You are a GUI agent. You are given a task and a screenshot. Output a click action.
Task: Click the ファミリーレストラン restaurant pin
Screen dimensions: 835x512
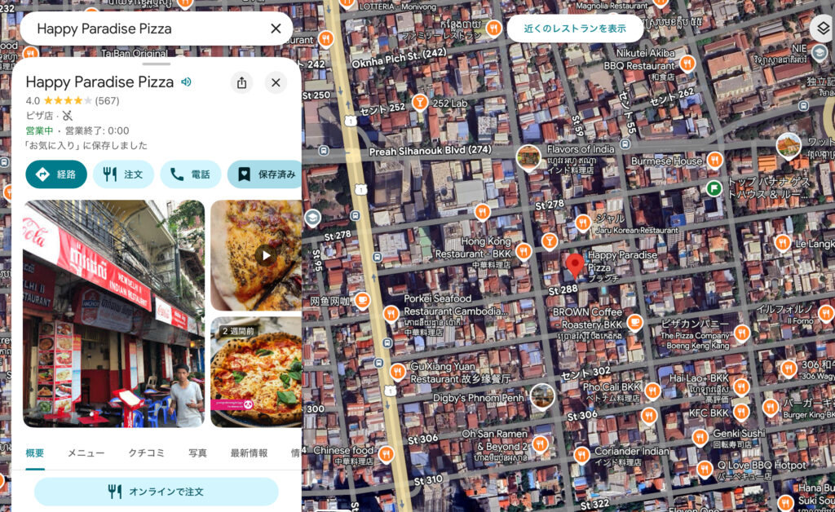(494, 29)
